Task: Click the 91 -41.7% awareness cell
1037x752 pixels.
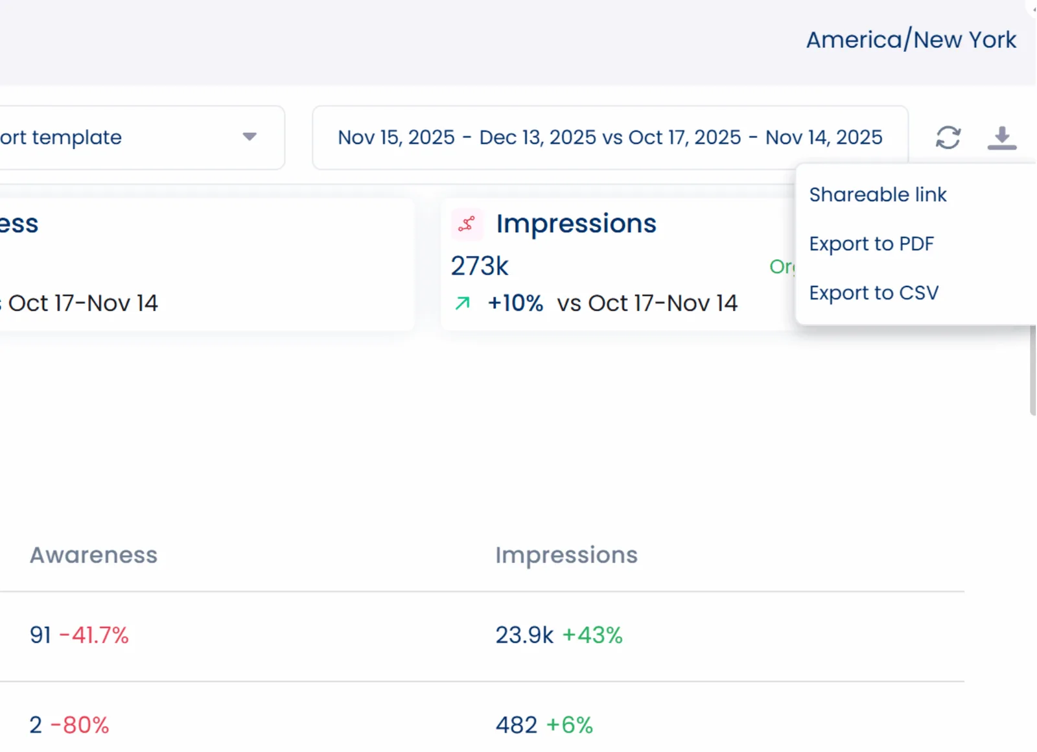Action: coord(79,635)
